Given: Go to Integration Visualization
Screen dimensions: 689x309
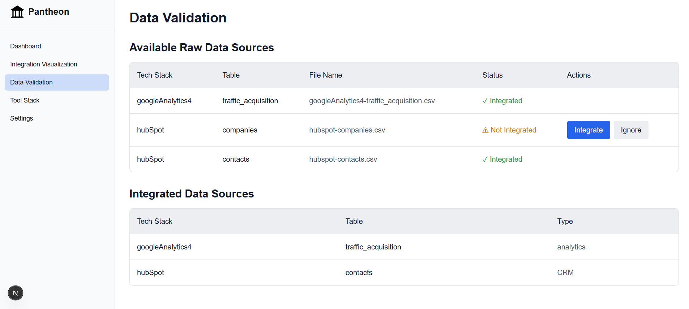Looking at the screenshot, I should [x=44, y=64].
